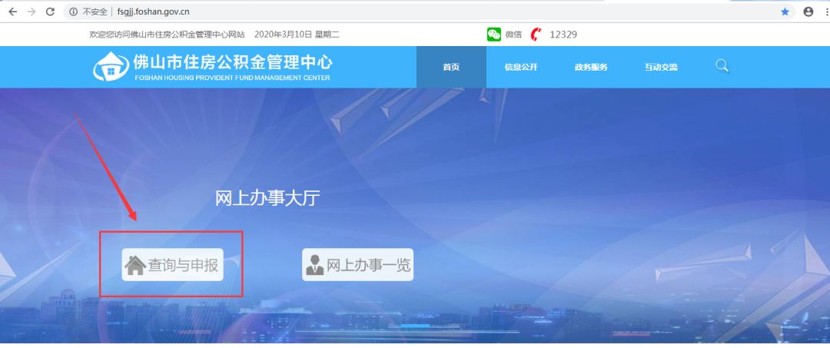830x348 pixels.
Task: Select the 首页 navigation tab
Action: pos(451,67)
